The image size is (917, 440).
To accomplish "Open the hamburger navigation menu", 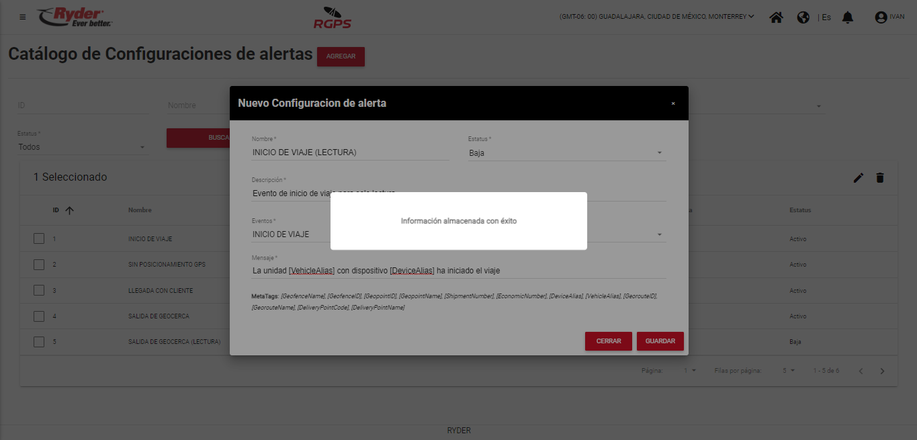I will pos(23,17).
